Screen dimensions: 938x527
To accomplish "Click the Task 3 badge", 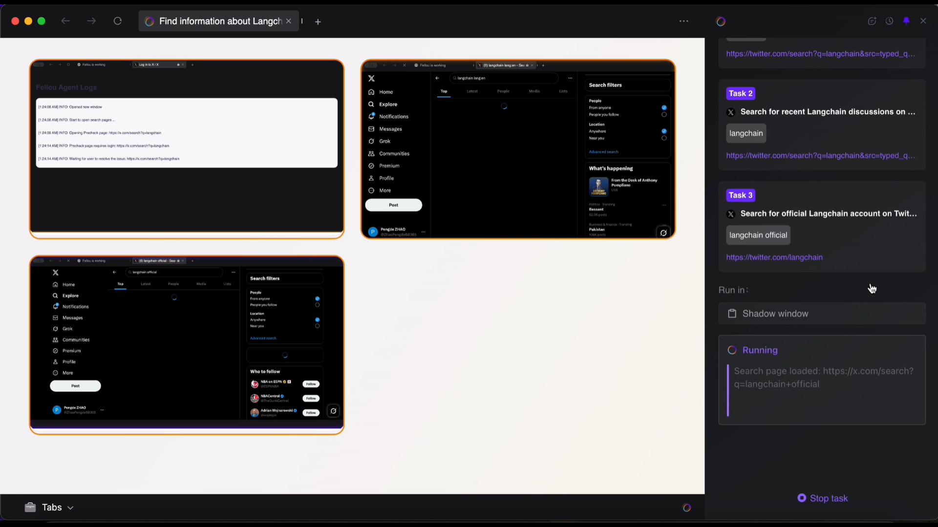I will click(x=741, y=195).
